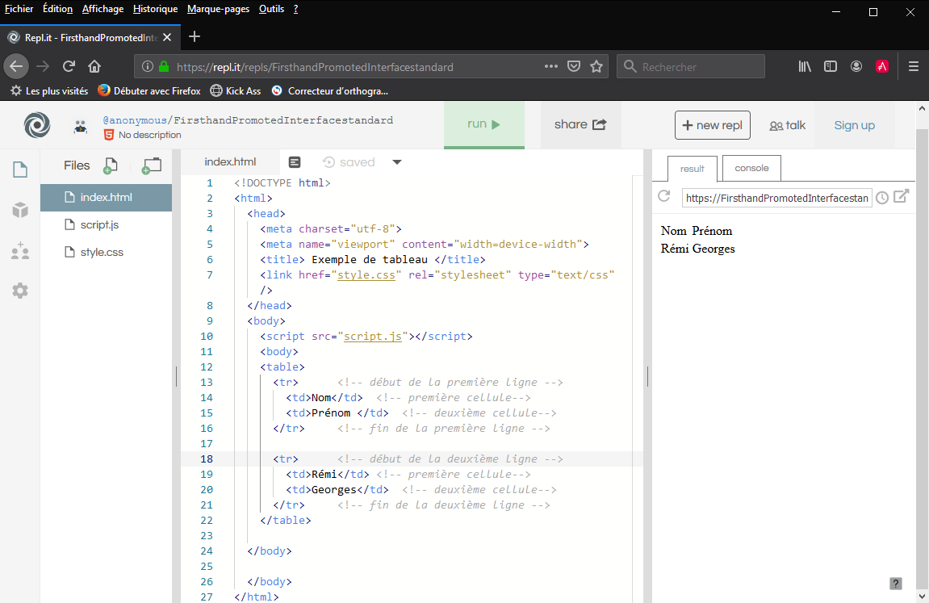
Task: Open the multiplayer sidebar icon
Action: (20, 250)
